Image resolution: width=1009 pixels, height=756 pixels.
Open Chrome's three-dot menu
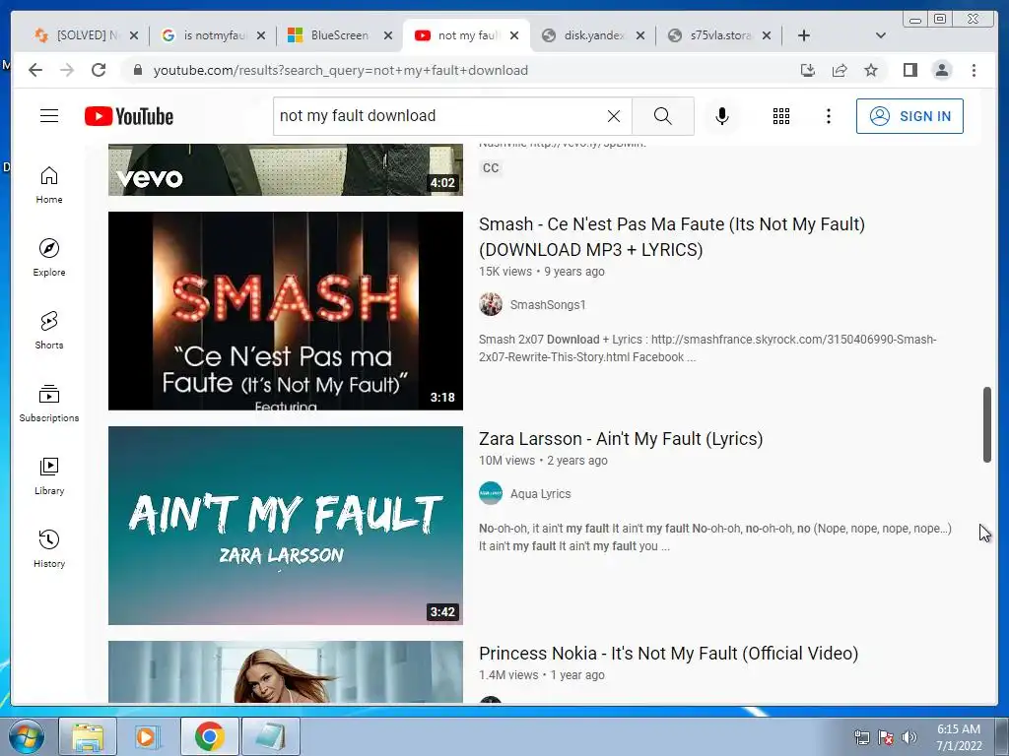pos(974,70)
